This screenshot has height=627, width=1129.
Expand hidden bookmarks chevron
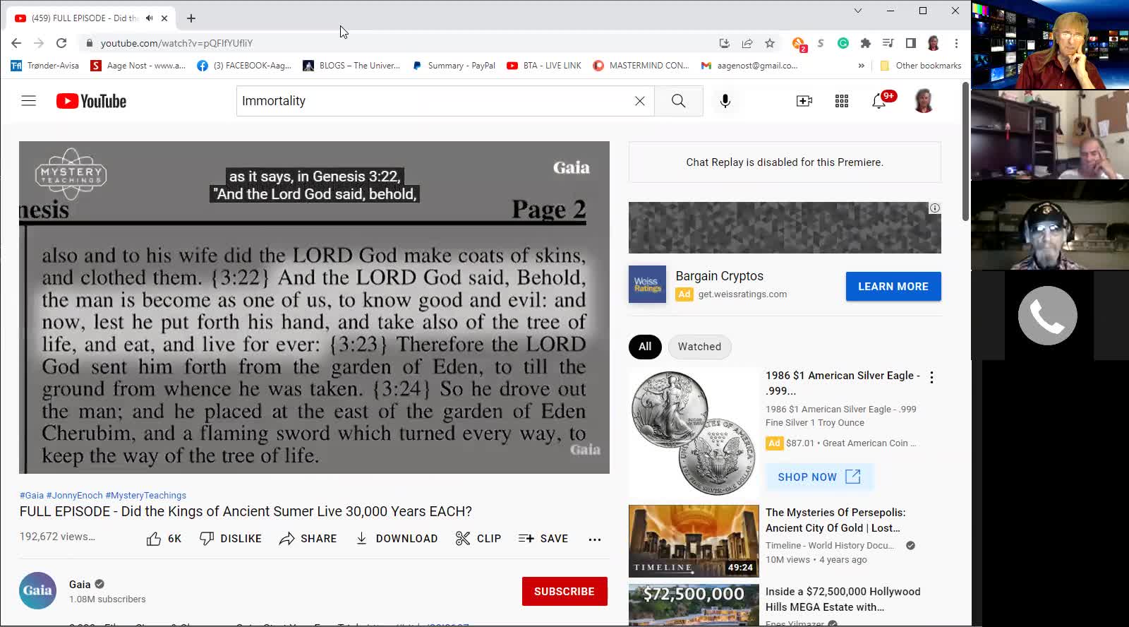861,66
